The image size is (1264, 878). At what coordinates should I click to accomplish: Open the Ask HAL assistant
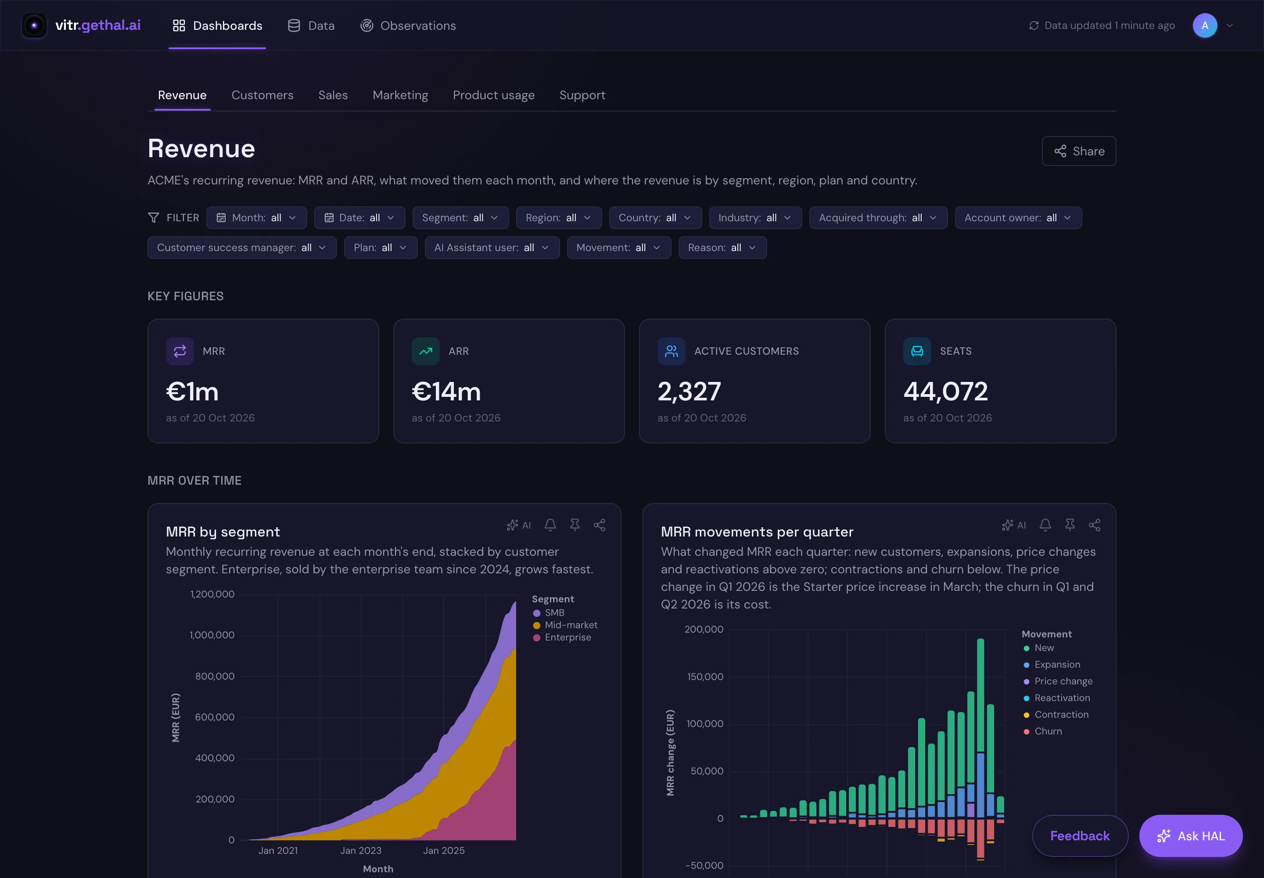1190,836
